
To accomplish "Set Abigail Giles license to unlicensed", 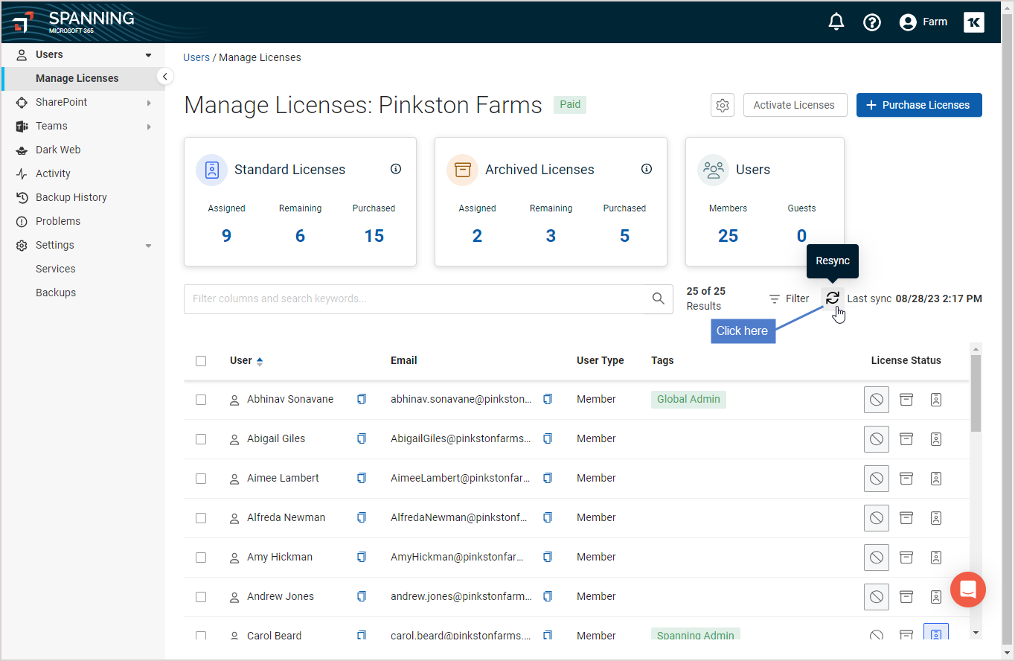I will (x=877, y=439).
